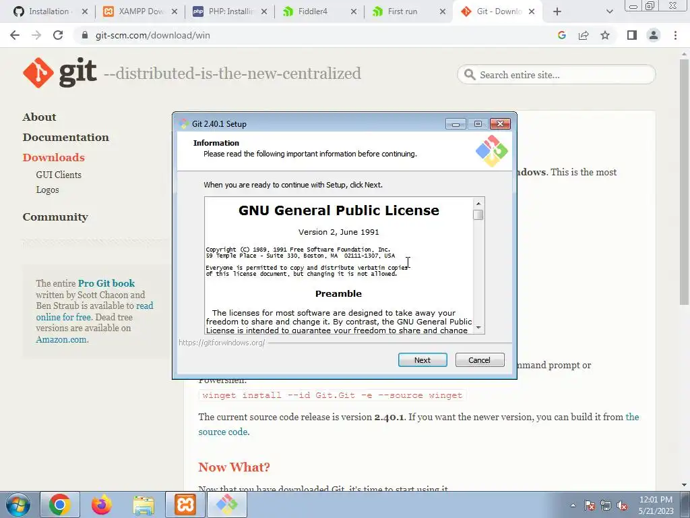Open the About section
Viewport: 690px width, 518px height.
click(40, 117)
